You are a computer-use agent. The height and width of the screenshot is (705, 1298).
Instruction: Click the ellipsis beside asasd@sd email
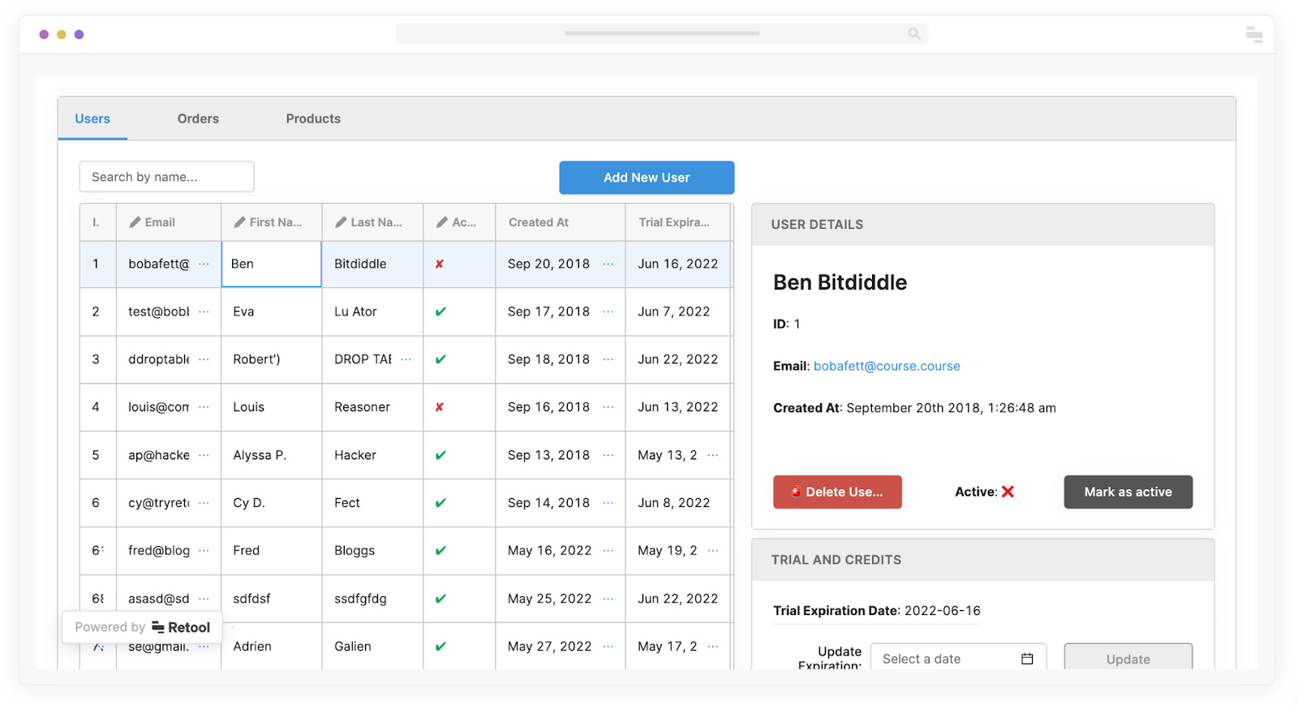click(204, 599)
